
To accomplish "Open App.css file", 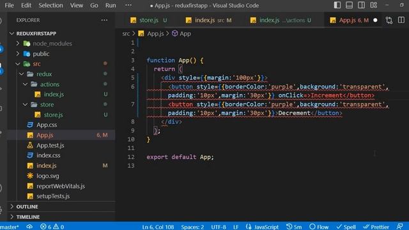I will 47,125.
